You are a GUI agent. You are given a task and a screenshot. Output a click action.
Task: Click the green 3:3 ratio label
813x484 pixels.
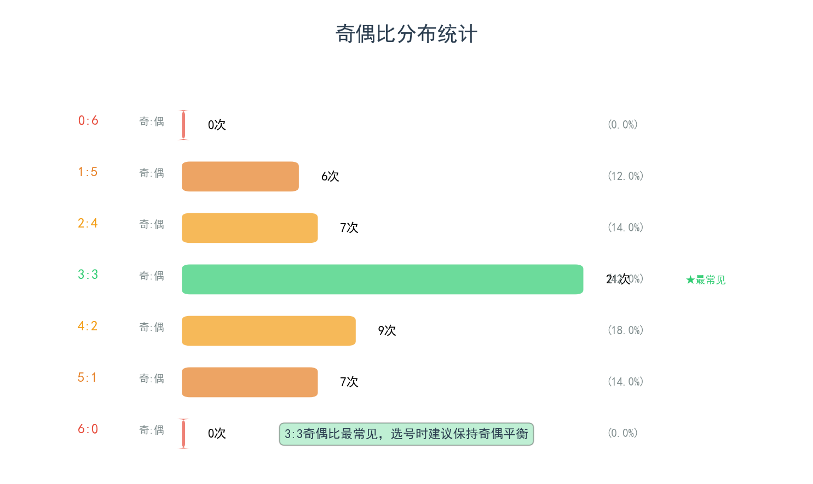tap(88, 275)
